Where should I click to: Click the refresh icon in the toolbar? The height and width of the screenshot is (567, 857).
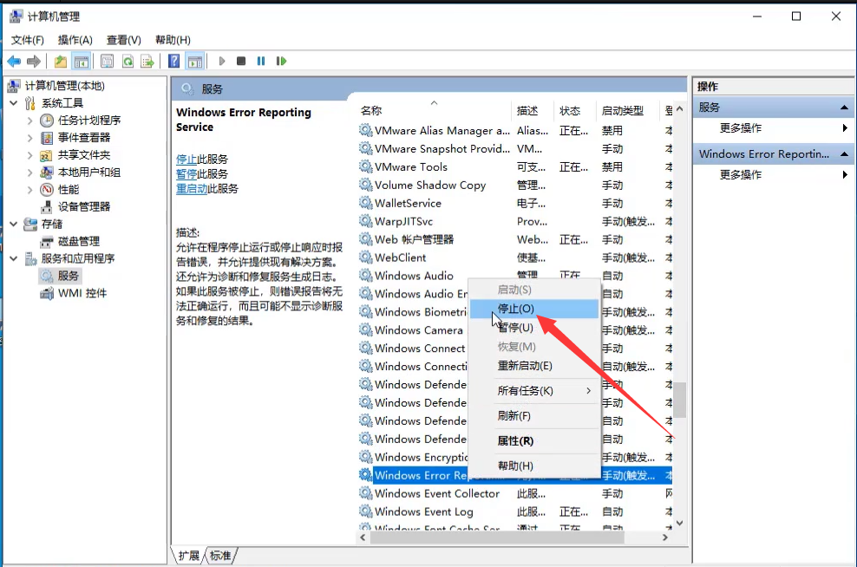pyautogui.click(x=127, y=61)
